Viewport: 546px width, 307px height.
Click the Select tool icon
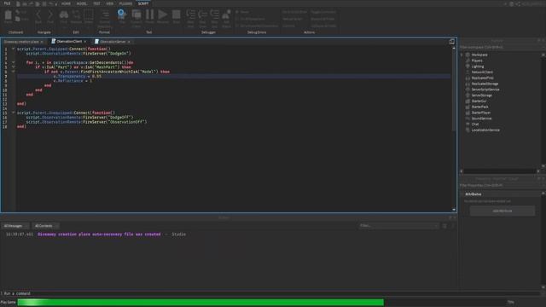coord(89,15)
